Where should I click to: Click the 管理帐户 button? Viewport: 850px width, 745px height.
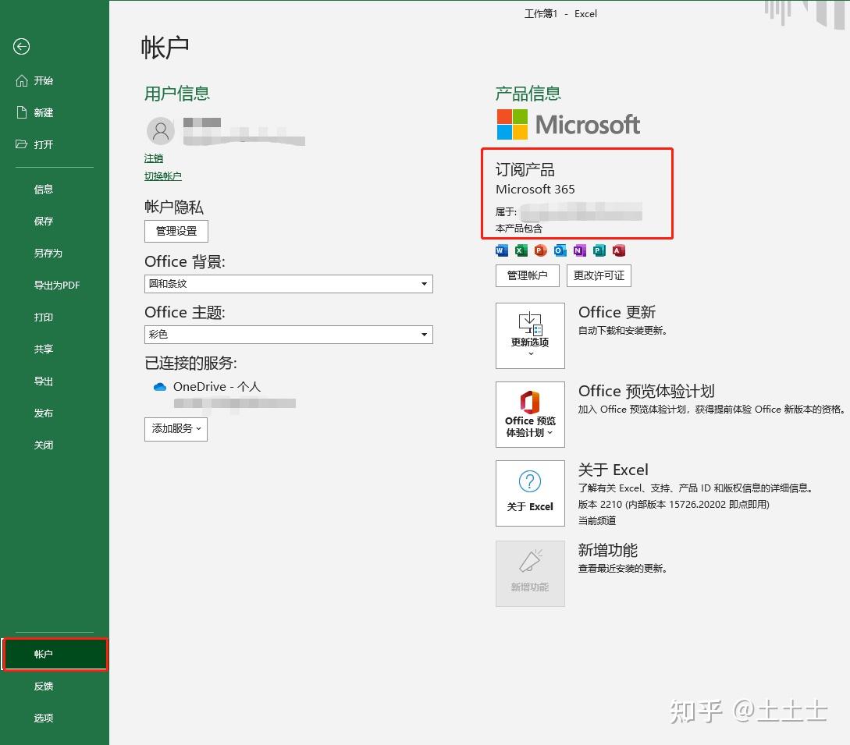[x=527, y=276]
